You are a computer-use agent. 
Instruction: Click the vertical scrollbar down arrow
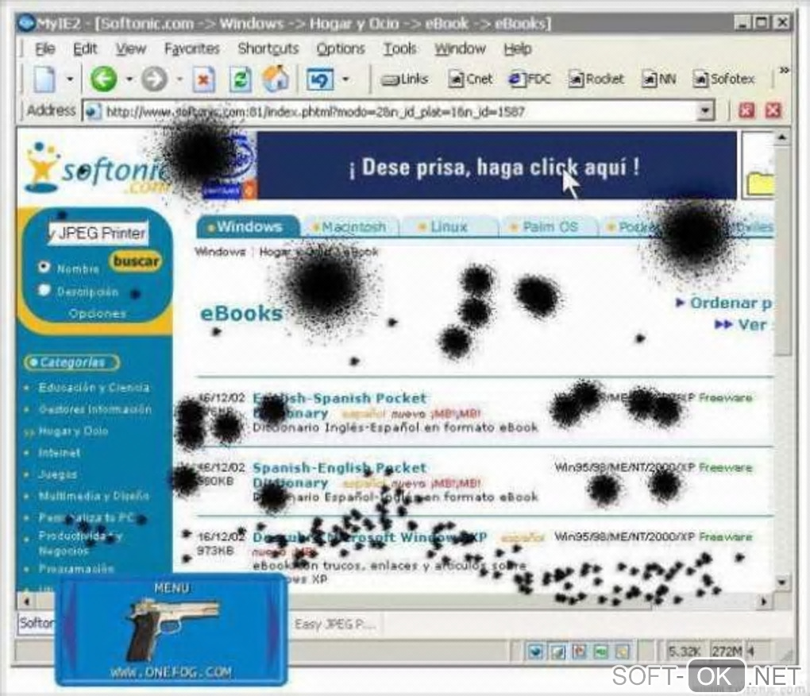coord(782,582)
